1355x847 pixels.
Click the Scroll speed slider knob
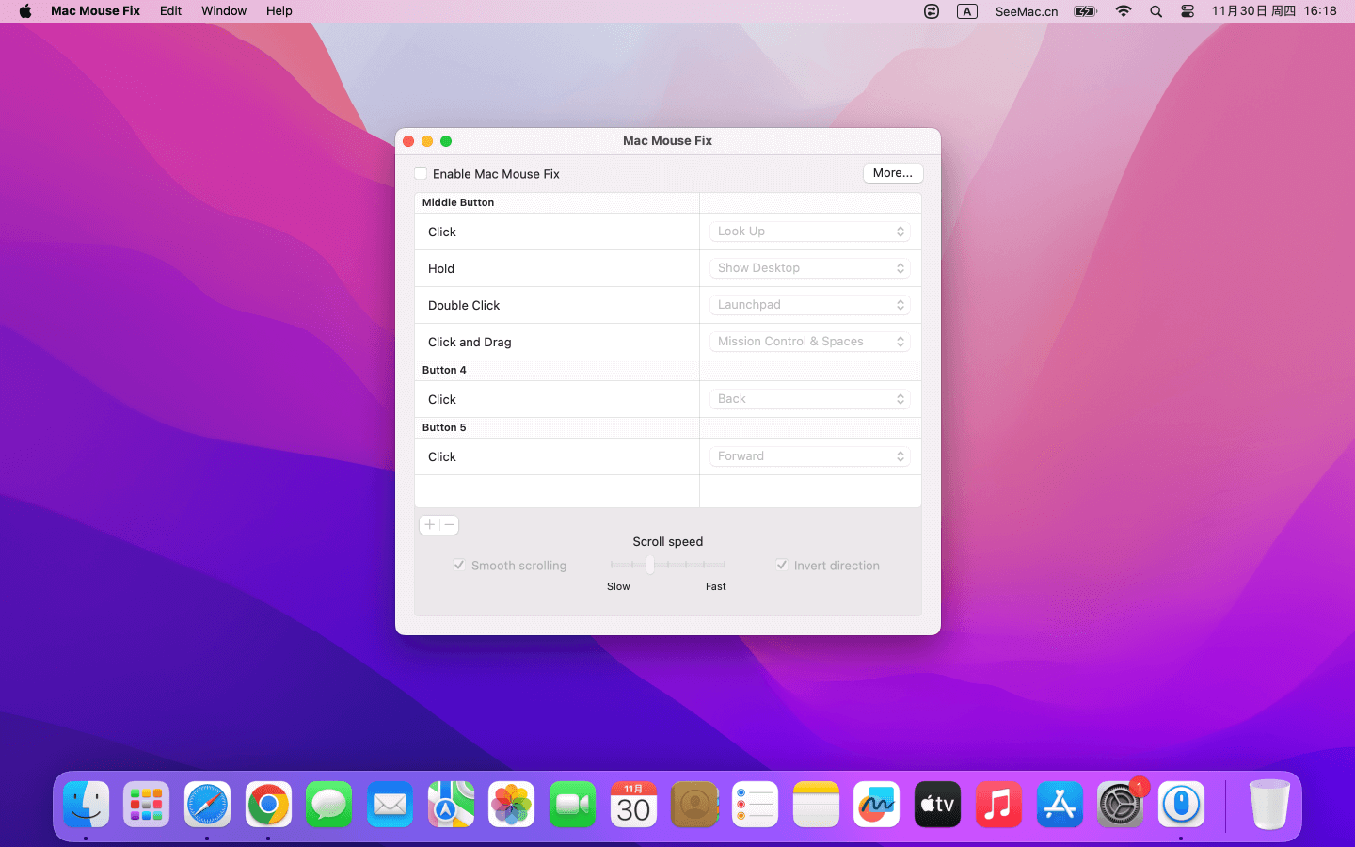pyautogui.click(x=650, y=565)
